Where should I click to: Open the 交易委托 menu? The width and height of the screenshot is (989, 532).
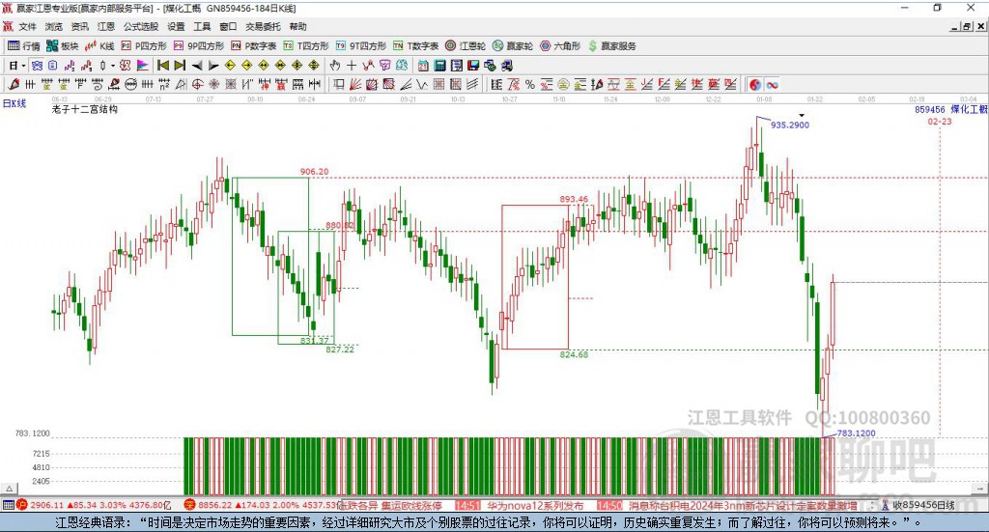coord(263,27)
